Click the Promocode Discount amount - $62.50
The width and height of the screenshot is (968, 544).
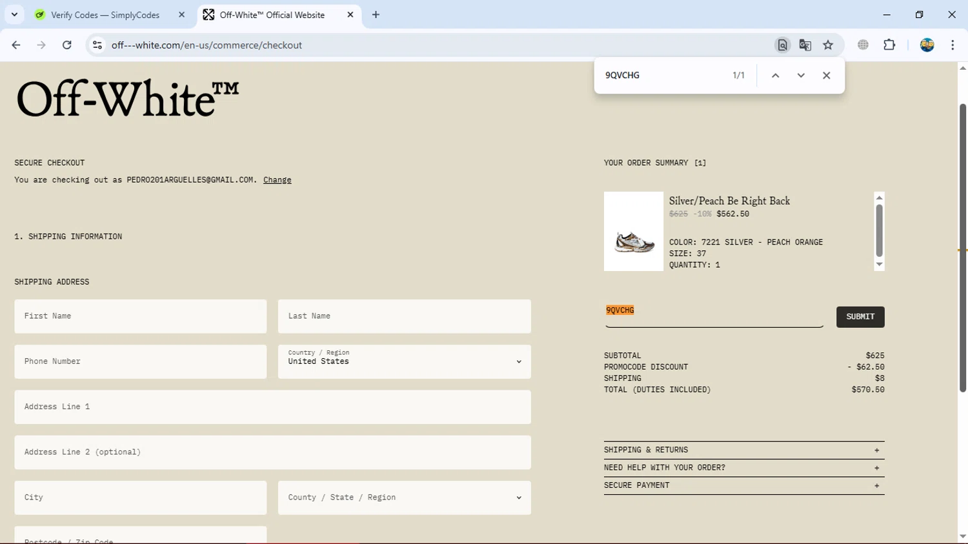tap(866, 367)
